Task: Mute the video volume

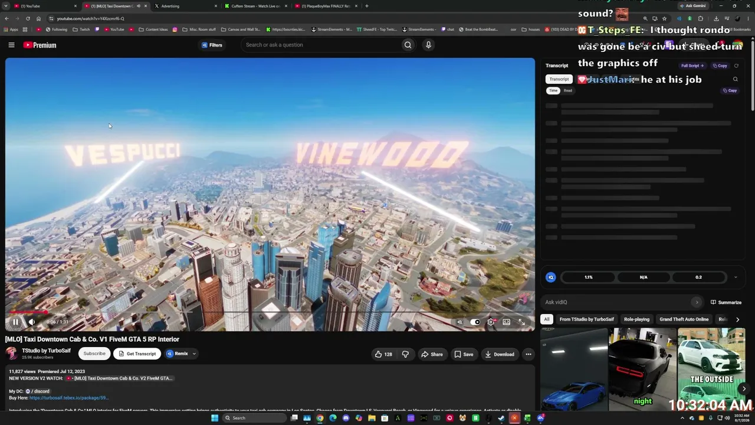Action: [x=32, y=322]
